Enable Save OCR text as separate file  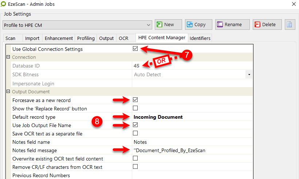tap(135, 133)
